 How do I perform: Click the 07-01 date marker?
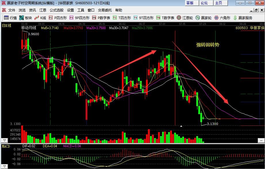click(x=162, y=24)
